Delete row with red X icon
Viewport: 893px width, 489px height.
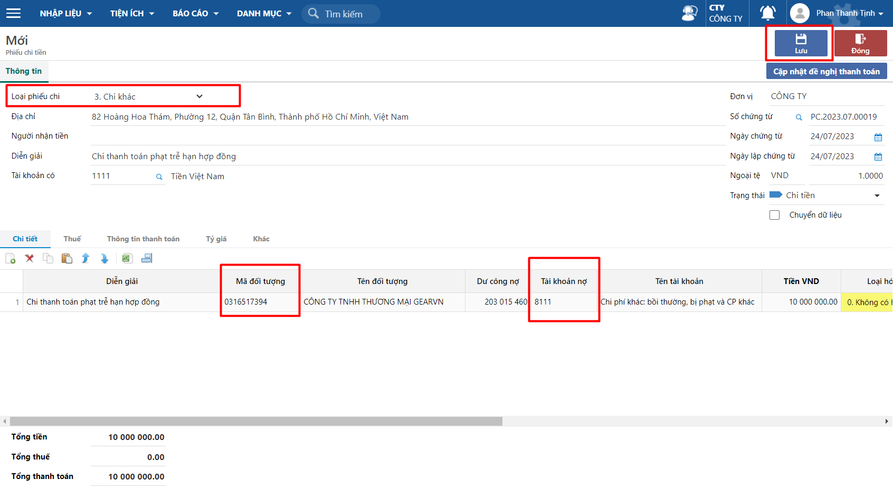(30, 258)
